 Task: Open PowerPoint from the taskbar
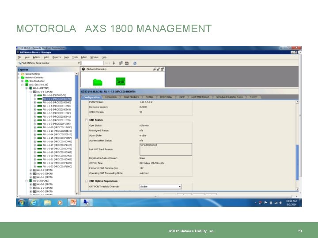[73, 202]
